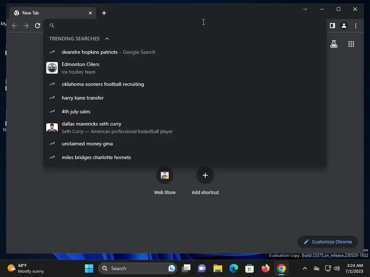The image size is (370, 277).
Task: Click the browser forward arrow
Action: 26,26
